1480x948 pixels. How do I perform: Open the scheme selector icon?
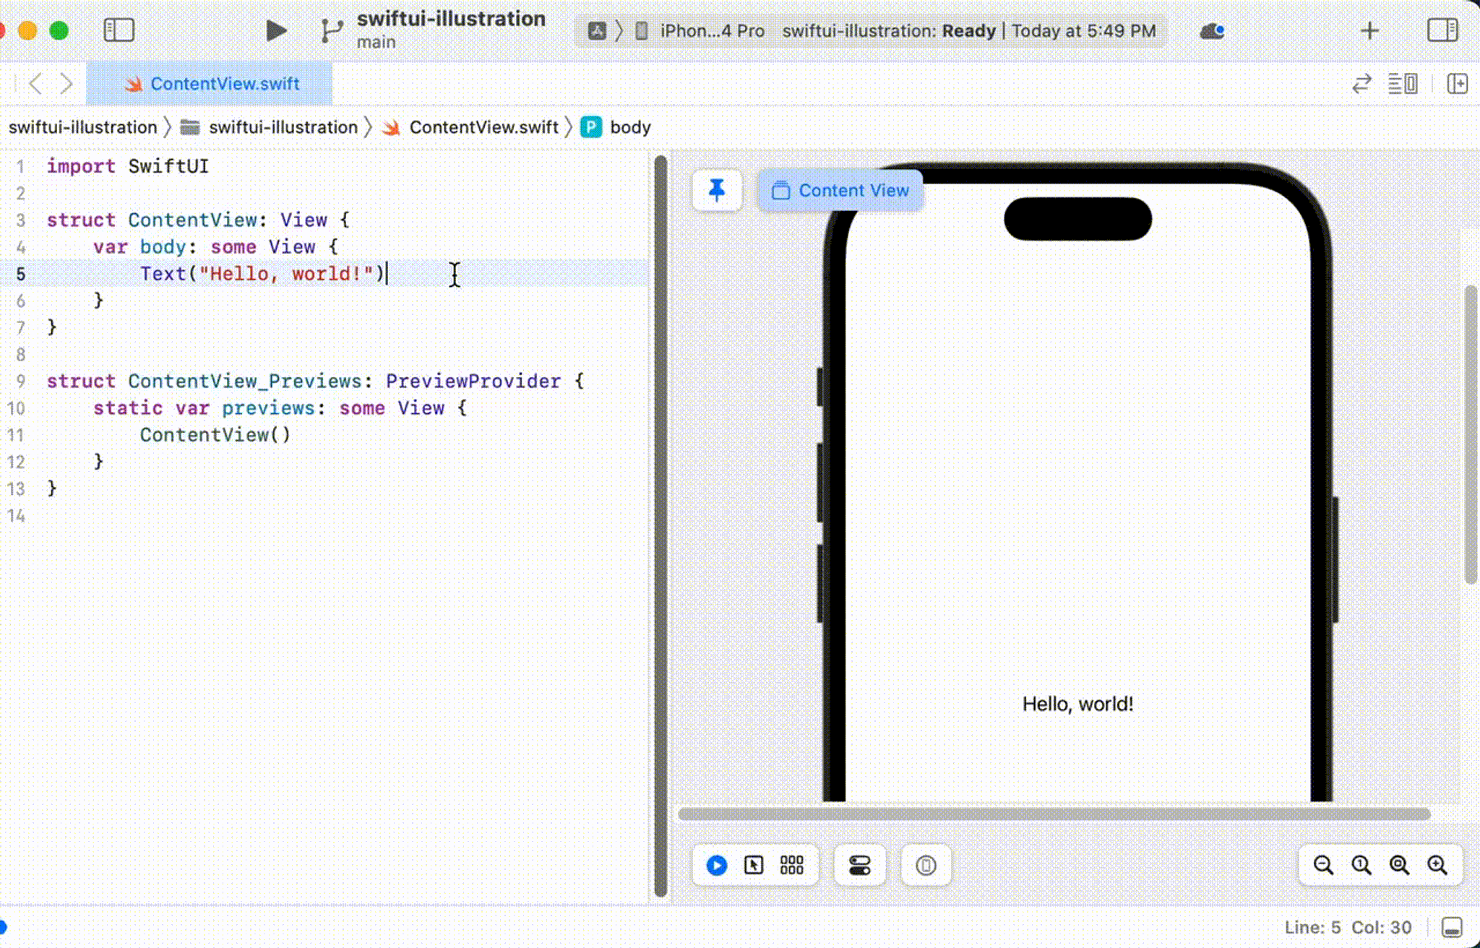[x=597, y=31]
